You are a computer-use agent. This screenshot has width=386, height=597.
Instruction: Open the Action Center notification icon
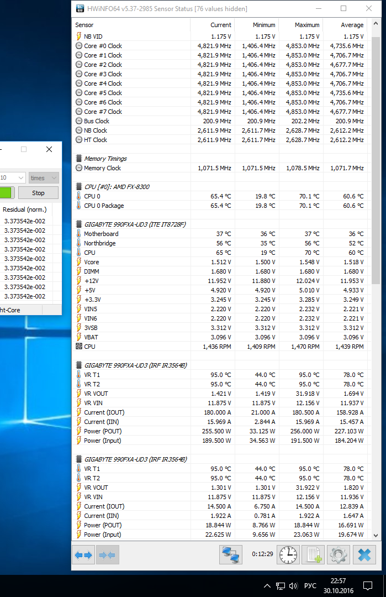point(368,586)
